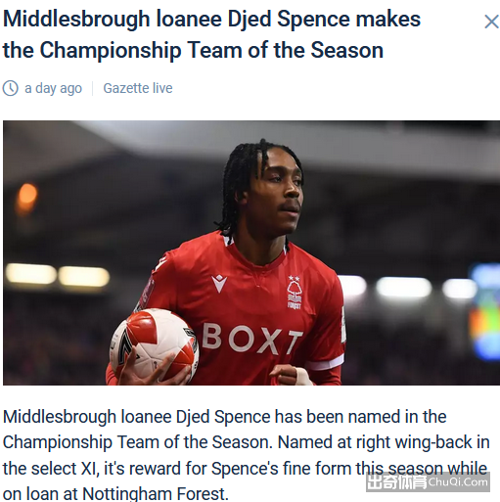500x502 pixels.
Task: Click the Chinese characters in watermark
Action: click(397, 482)
